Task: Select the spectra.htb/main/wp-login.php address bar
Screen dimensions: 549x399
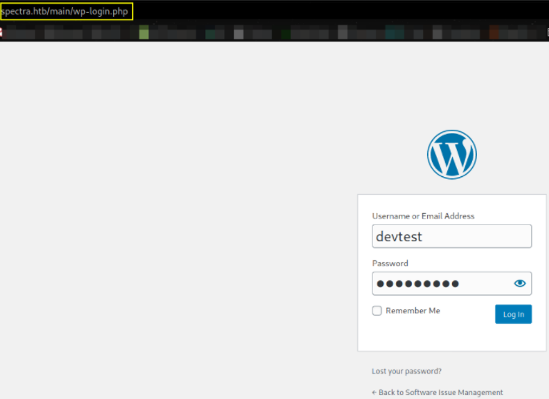Action: [67, 11]
